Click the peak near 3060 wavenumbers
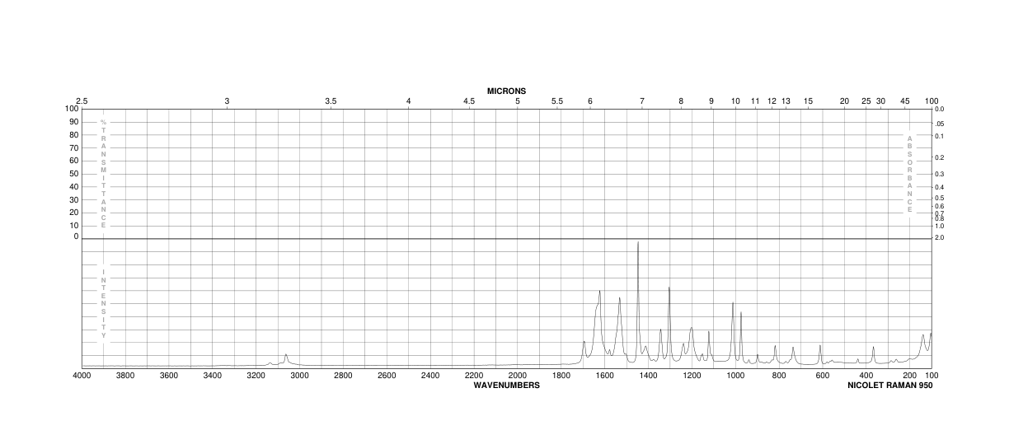The height and width of the screenshot is (435, 1009). [x=286, y=355]
